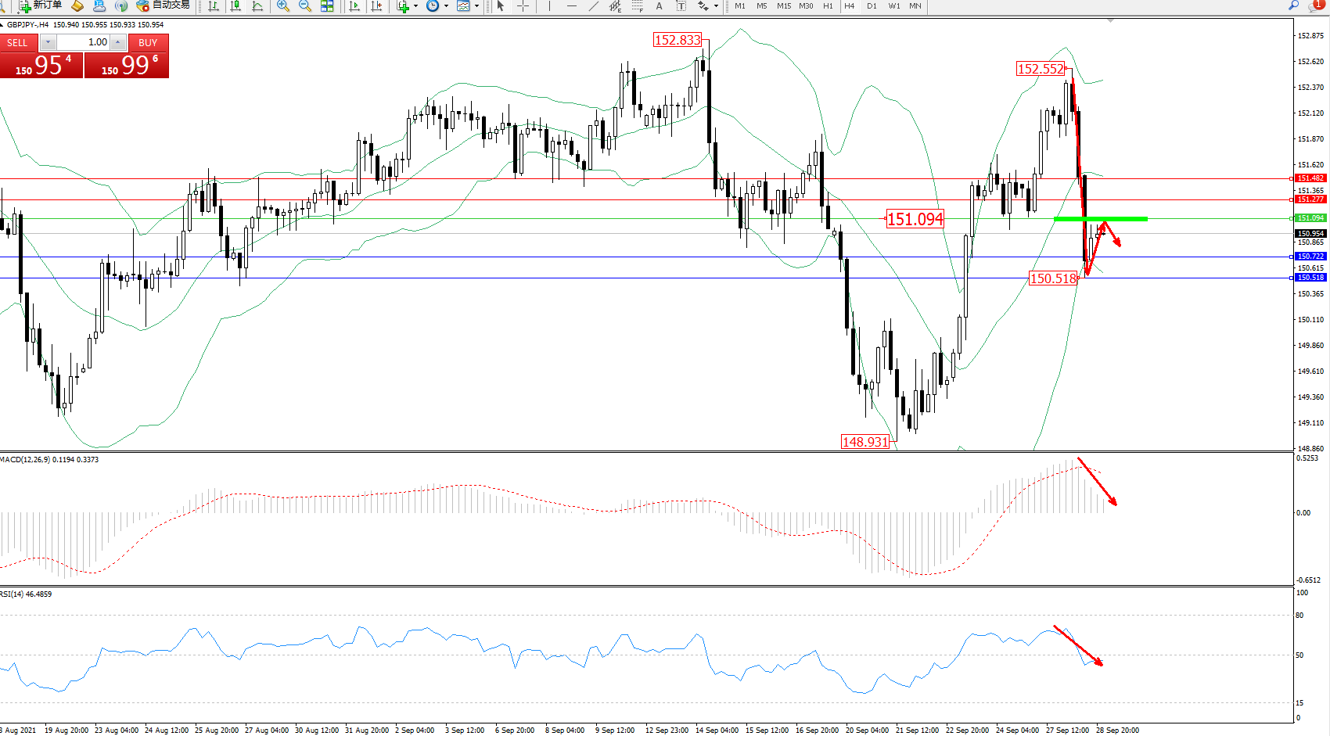Click the Zoom In magnifier icon

pos(283,6)
